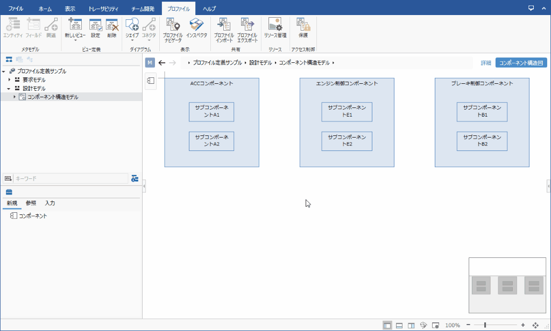Toggle the left navigation pane layout button

[387, 325]
